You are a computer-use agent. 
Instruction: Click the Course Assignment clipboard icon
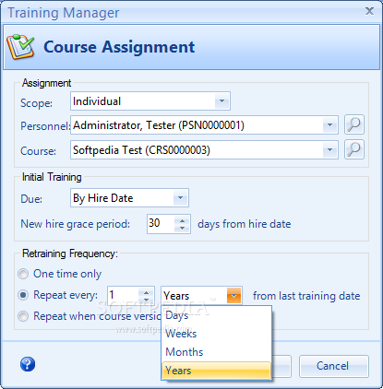(20, 47)
